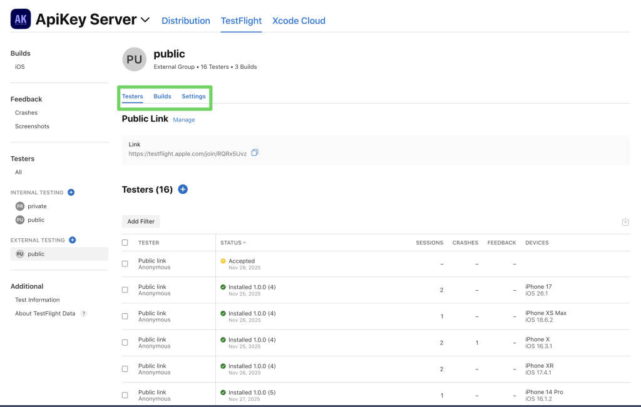Open the Xcode Cloud tab
The width and height of the screenshot is (641, 407).
coord(299,21)
